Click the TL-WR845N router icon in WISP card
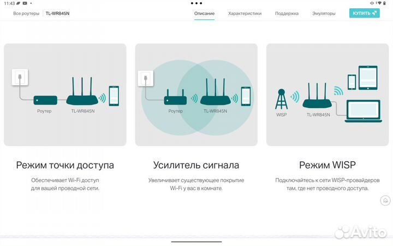The height and width of the screenshot is (246, 393). [317, 96]
